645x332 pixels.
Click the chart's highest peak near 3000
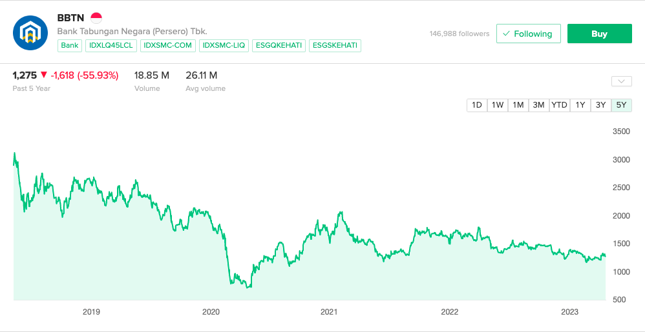tap(15, 153)
